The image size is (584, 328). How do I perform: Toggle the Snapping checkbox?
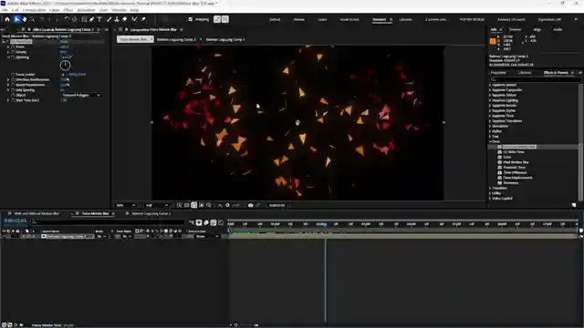tap(191, 19)
